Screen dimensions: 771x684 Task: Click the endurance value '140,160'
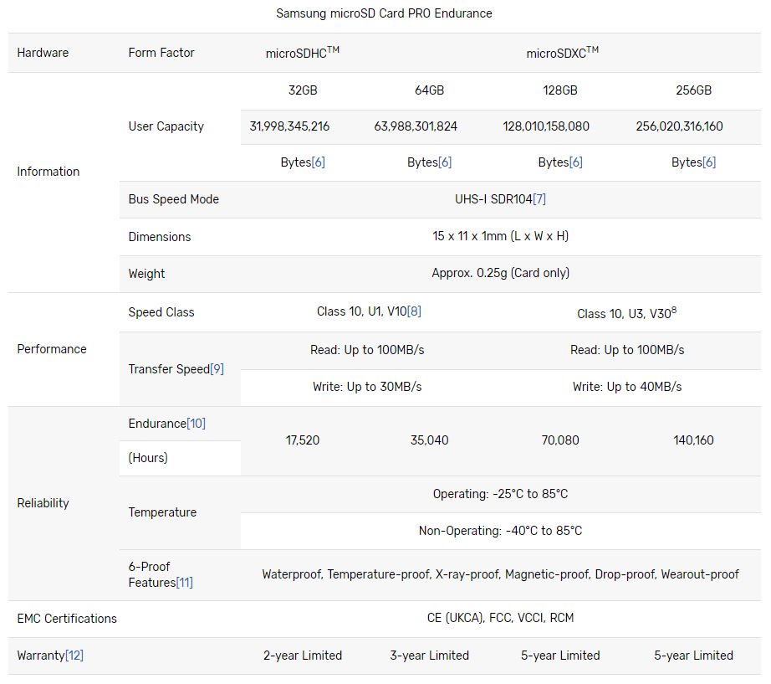(x=694, y=440)
